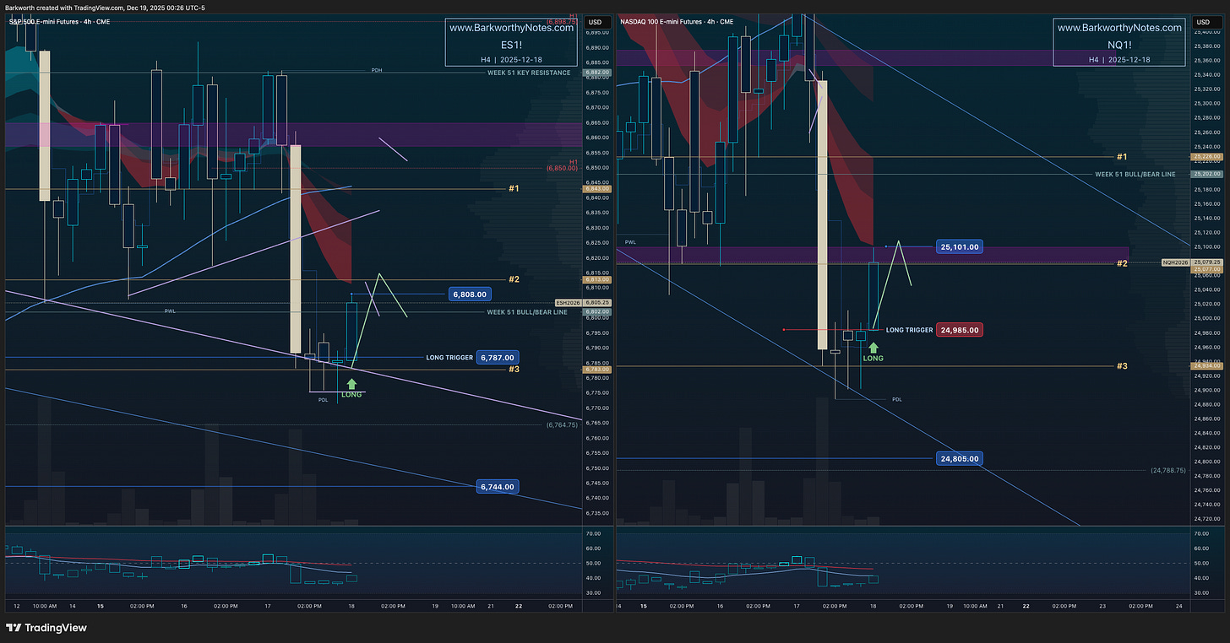
Task: Select the #1 level marker on NQ chart
Action: click(x=1122, y=157)
